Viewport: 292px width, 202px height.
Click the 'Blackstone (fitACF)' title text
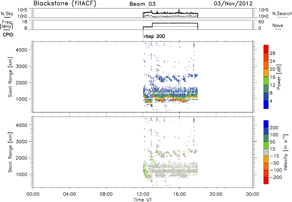[65, 3]
